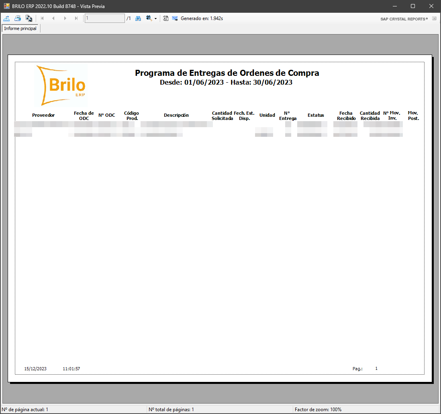The width and height of the screenshot is (441, 414).
Task: Send the report by email
Action: pyautogui.click(x=175, y=18)
